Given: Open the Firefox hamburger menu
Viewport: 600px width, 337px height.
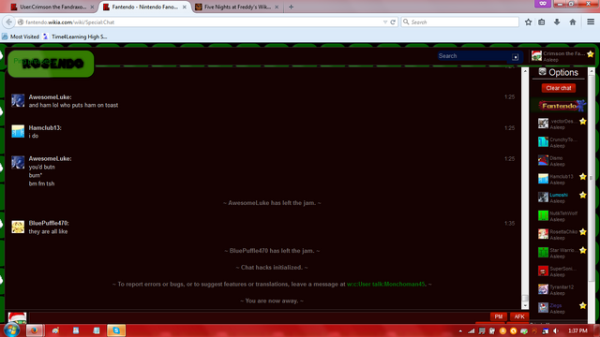Looking at the screenshot, I should pyautogui.click(x=591, y=22).
